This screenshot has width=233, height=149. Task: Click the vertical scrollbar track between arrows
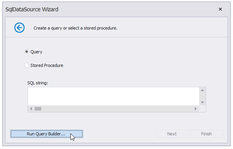[x=202, y=96]
